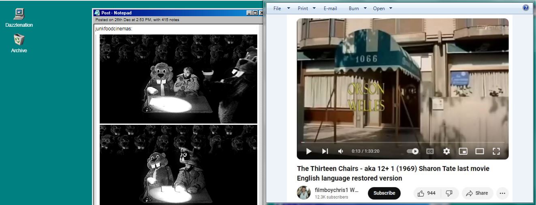Click the Notepad window icon
The width and height of the screenshot is (536, 205).
point(97,13)
